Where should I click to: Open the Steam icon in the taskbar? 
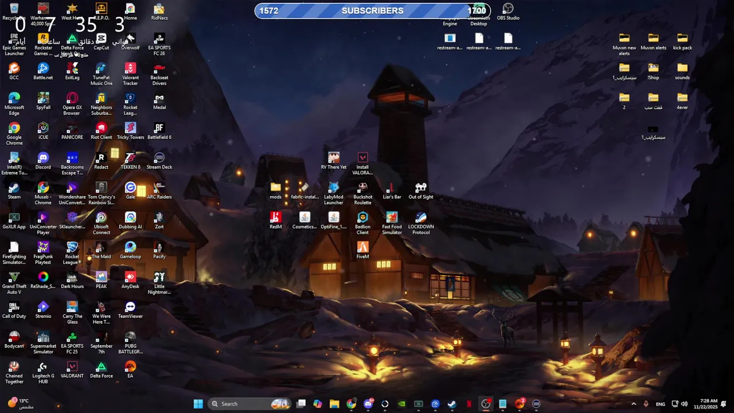click(x=452, y=404)
